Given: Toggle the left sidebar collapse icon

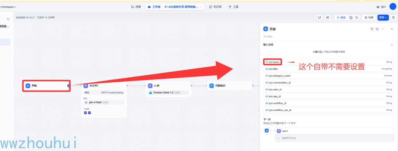Looking at the screenshot, I should pyautogui.click(x=8, y=19).
